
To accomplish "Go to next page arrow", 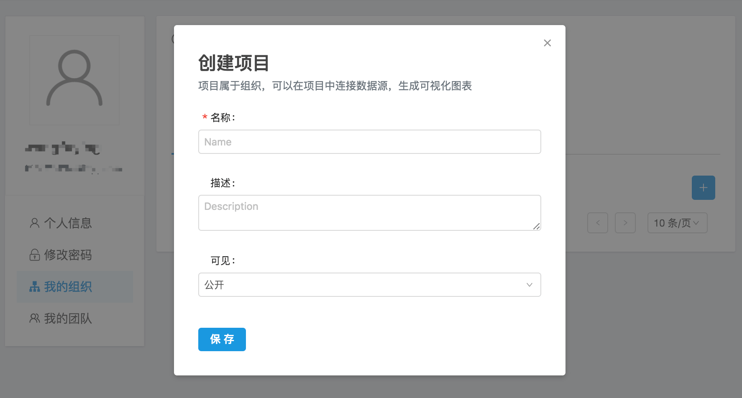I will pyautogui.click(x=625, y=223).
